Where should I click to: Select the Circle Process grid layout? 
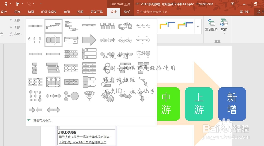35,96
